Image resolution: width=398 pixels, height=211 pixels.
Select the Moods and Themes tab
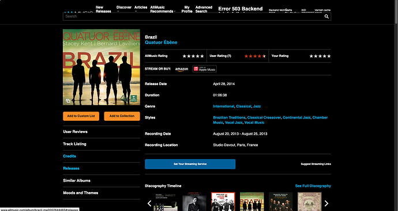click(x=80, y=193)
